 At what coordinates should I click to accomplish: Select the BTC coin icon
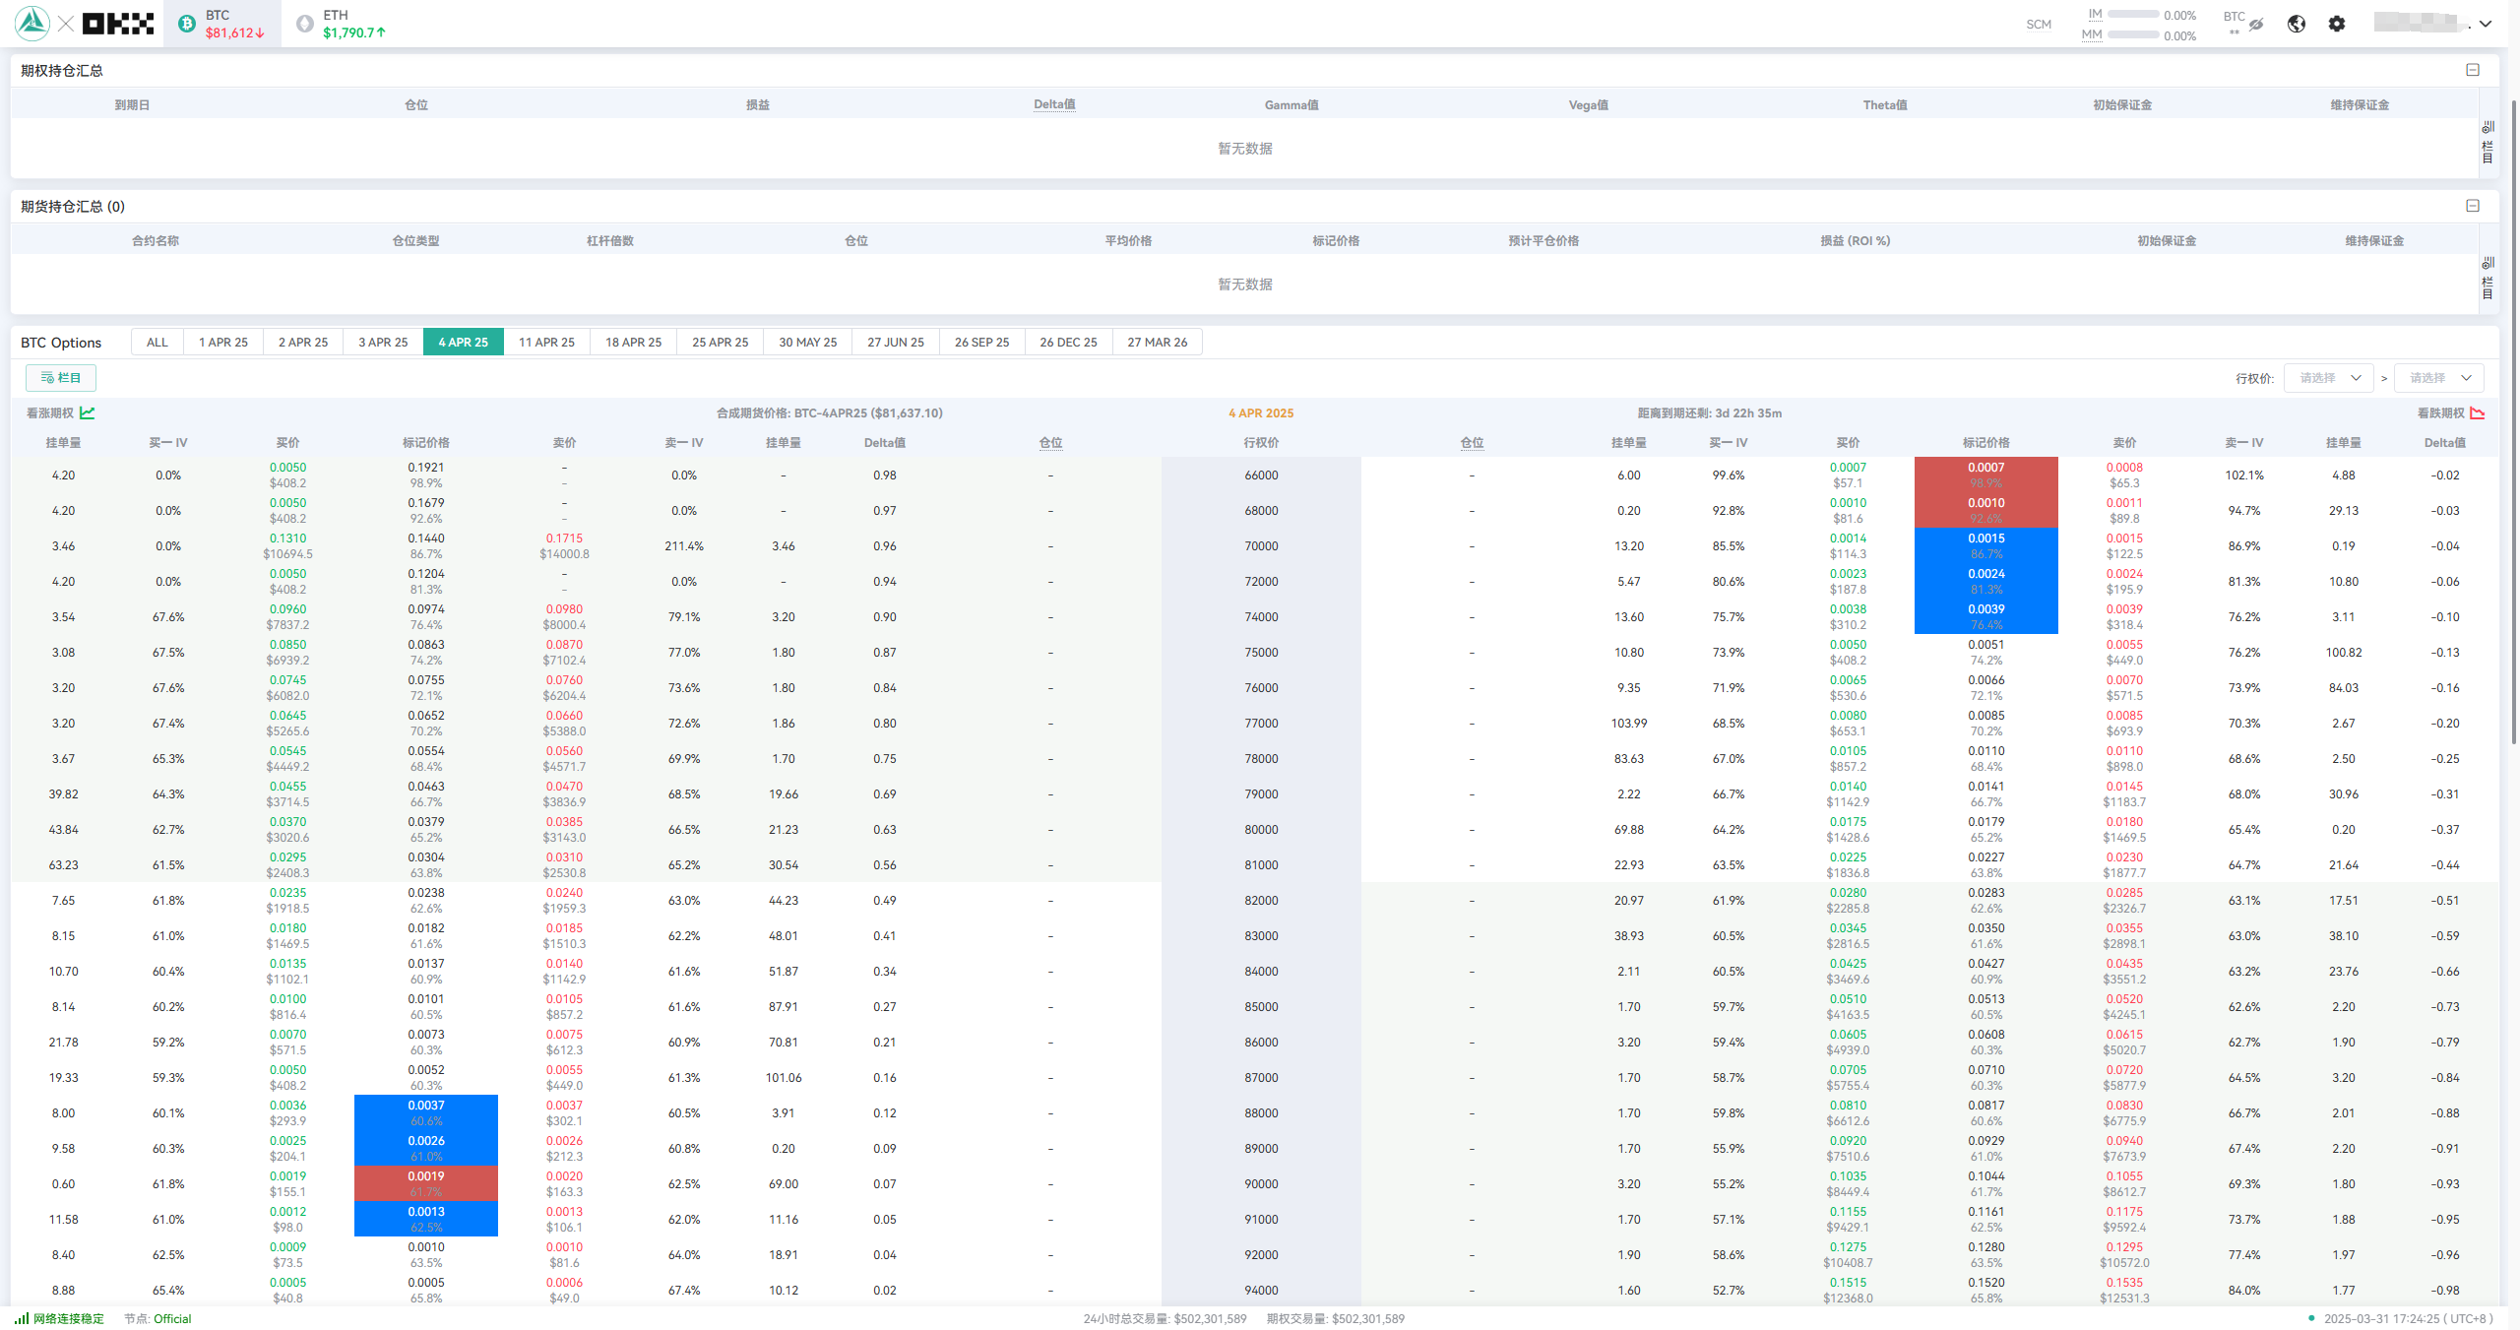coord(187,24)
